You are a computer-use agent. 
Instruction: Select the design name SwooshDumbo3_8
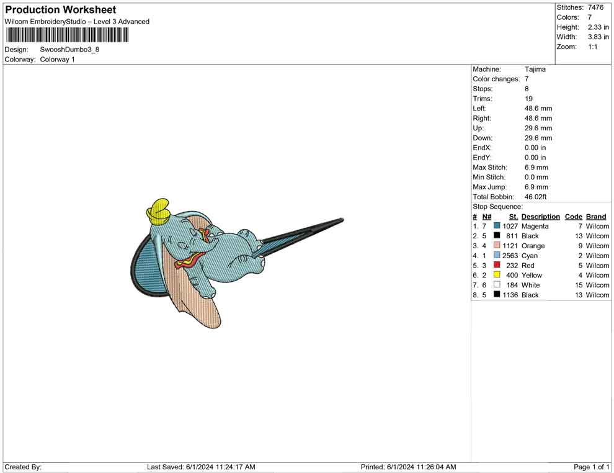point(69,50)
